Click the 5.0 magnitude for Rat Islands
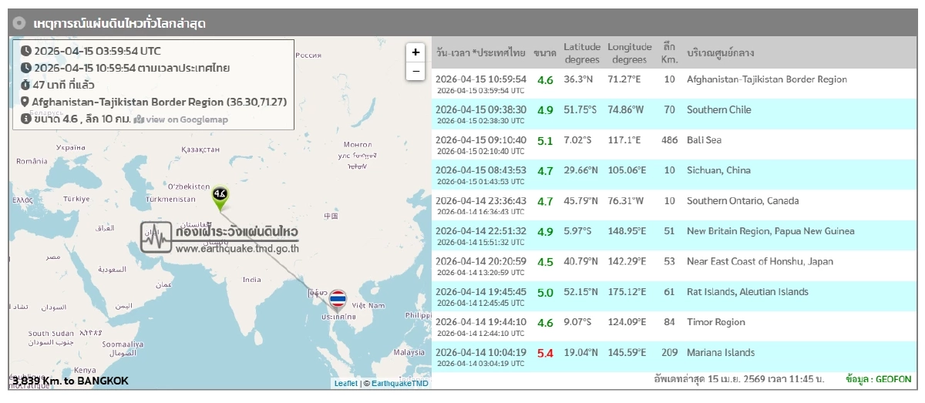 545,293
